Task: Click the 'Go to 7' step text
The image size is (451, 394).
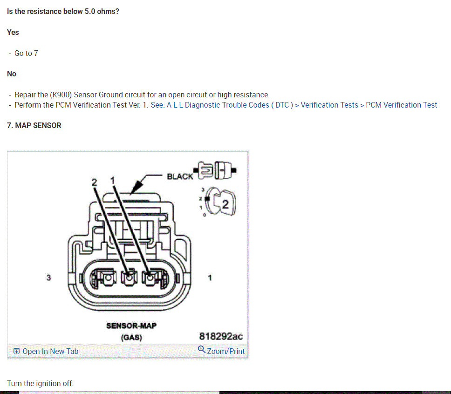Action: click(x=26, y=53)
